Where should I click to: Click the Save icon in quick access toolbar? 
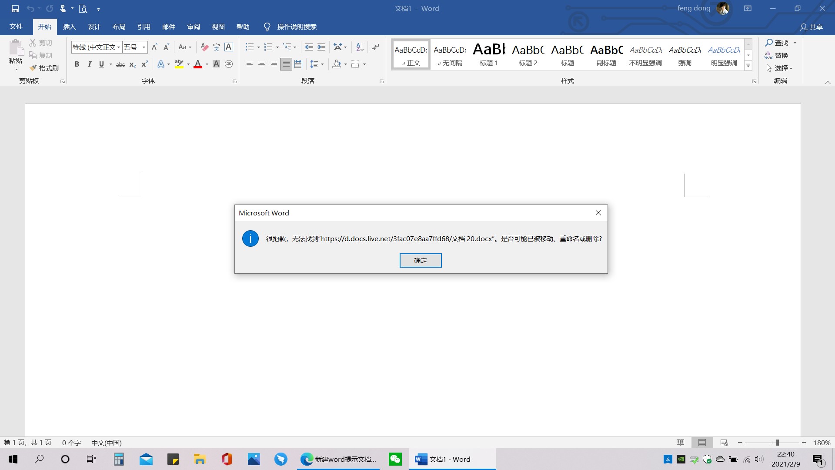click(x=15, y=9)
